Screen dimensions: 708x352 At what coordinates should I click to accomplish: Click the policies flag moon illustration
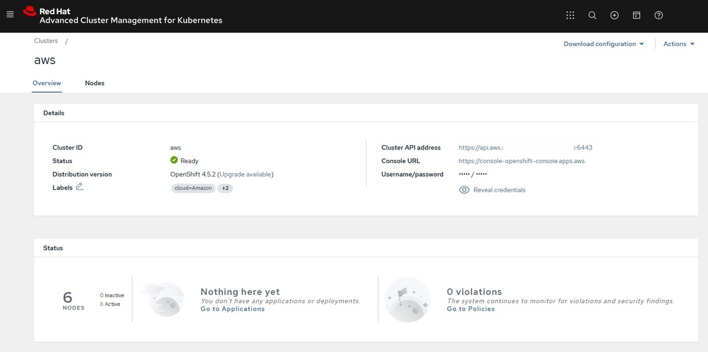coord(407,299)
